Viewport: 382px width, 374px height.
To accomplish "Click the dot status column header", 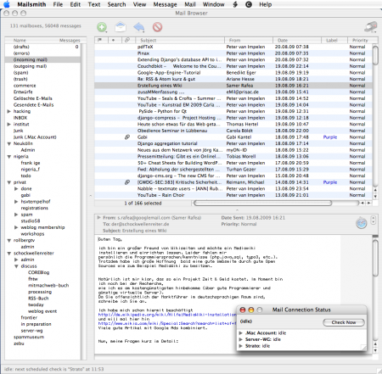I will pos(113,40).
